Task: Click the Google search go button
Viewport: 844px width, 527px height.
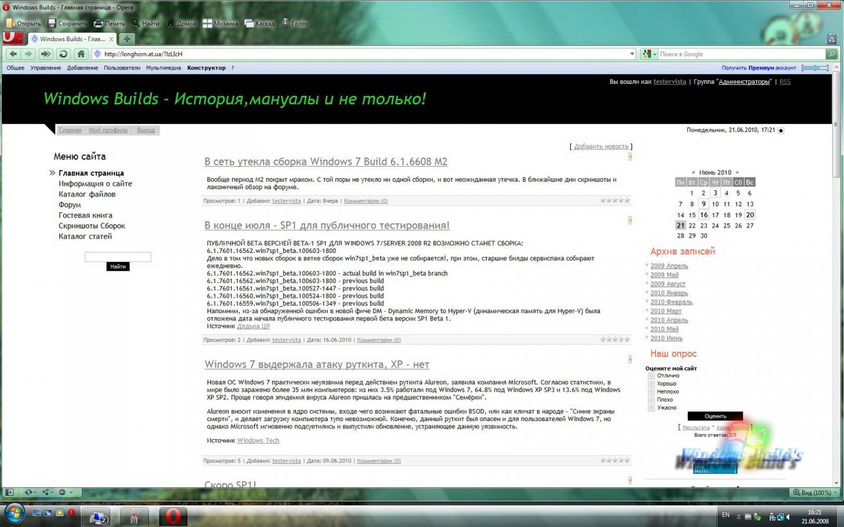Action: pos(831,54)
